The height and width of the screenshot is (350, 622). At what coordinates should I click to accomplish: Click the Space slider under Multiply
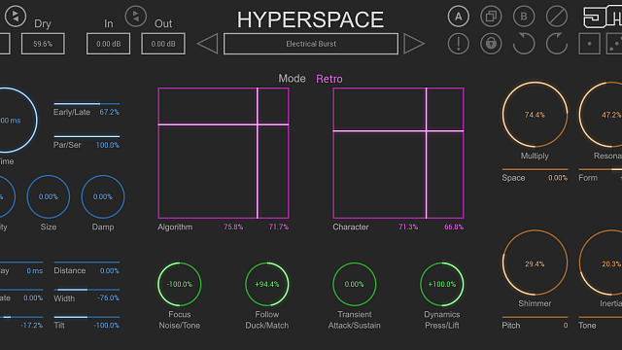[535, 169]
